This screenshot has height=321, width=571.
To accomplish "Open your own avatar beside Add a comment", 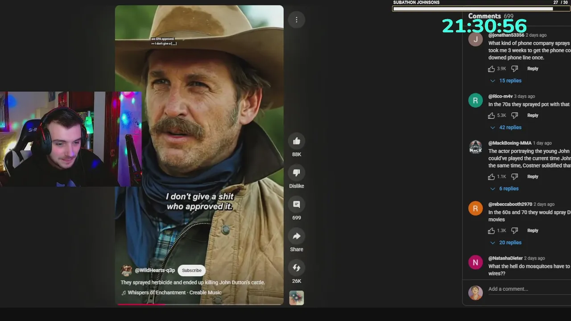I will (x=476, y=293).
